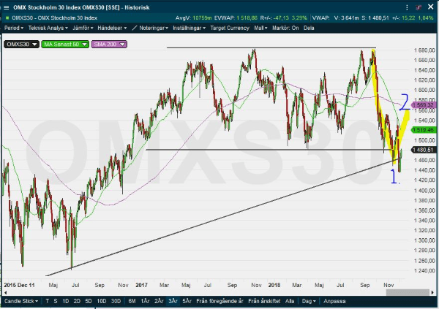Set the chart range to 1År

[145, 301]
